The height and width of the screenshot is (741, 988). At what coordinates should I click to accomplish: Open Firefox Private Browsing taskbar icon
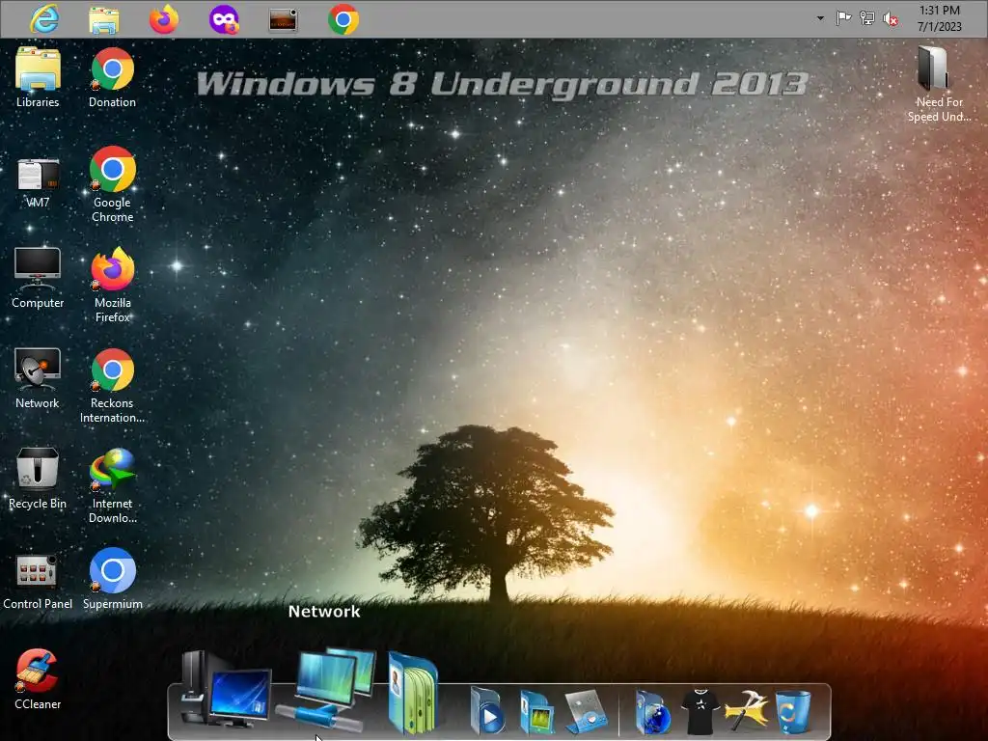click(x=224, y=19)
